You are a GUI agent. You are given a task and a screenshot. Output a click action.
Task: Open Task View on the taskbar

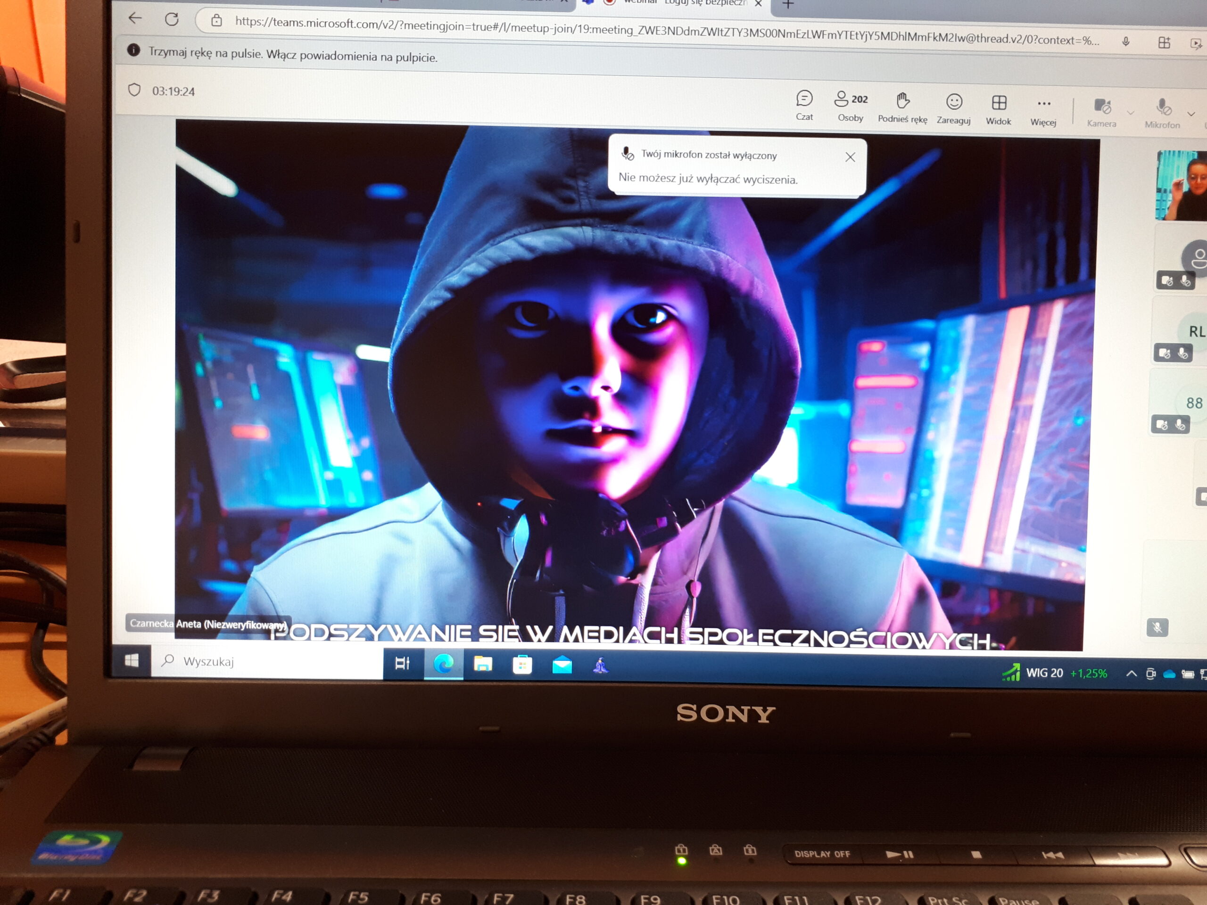402,663
